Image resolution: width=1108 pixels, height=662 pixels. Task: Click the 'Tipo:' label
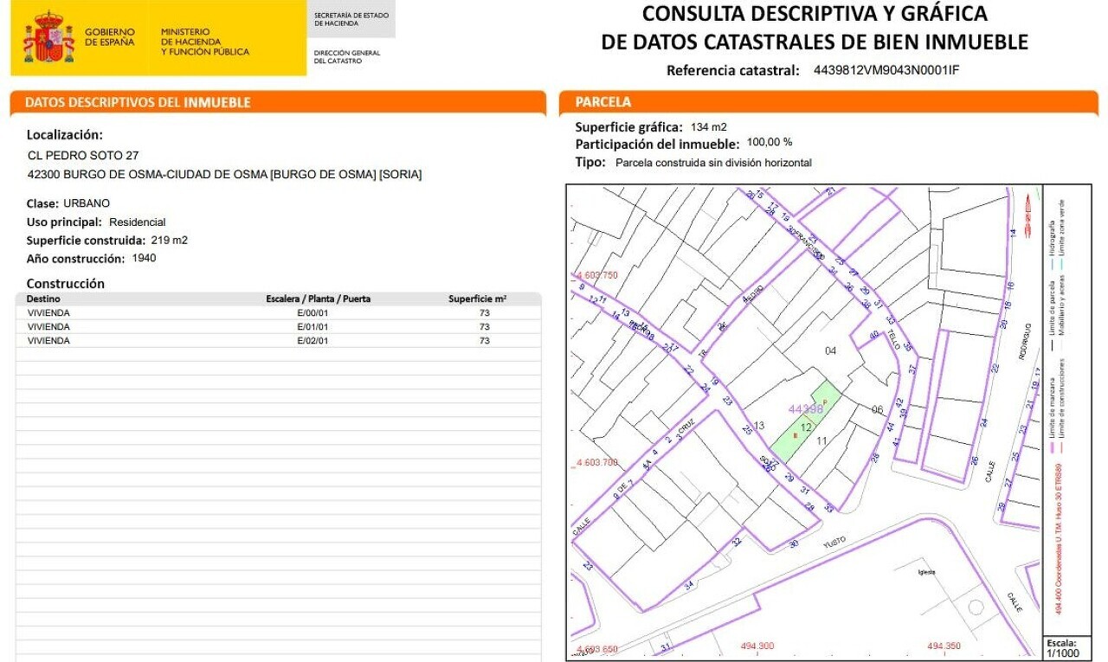[x=590, y=162]
